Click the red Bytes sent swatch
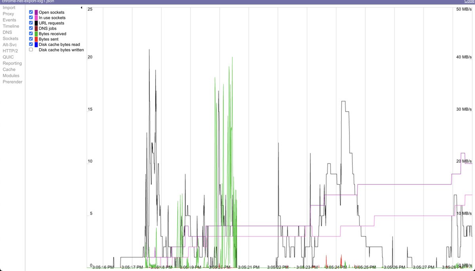This screenshot has height=271, width=475. pos(36,39)
